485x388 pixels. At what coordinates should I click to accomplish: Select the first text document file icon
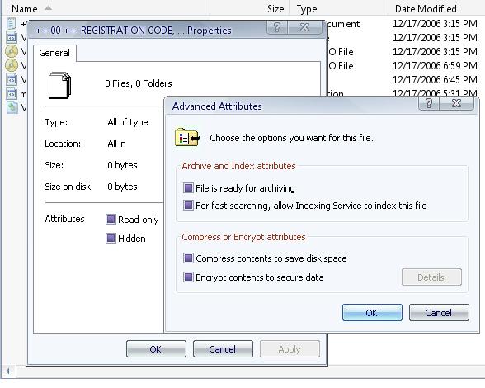[12, 24]
